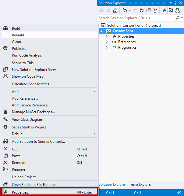Click View Class Diagram entry
The height and width of the screenshot is (196, 184).
click(50, 120)
